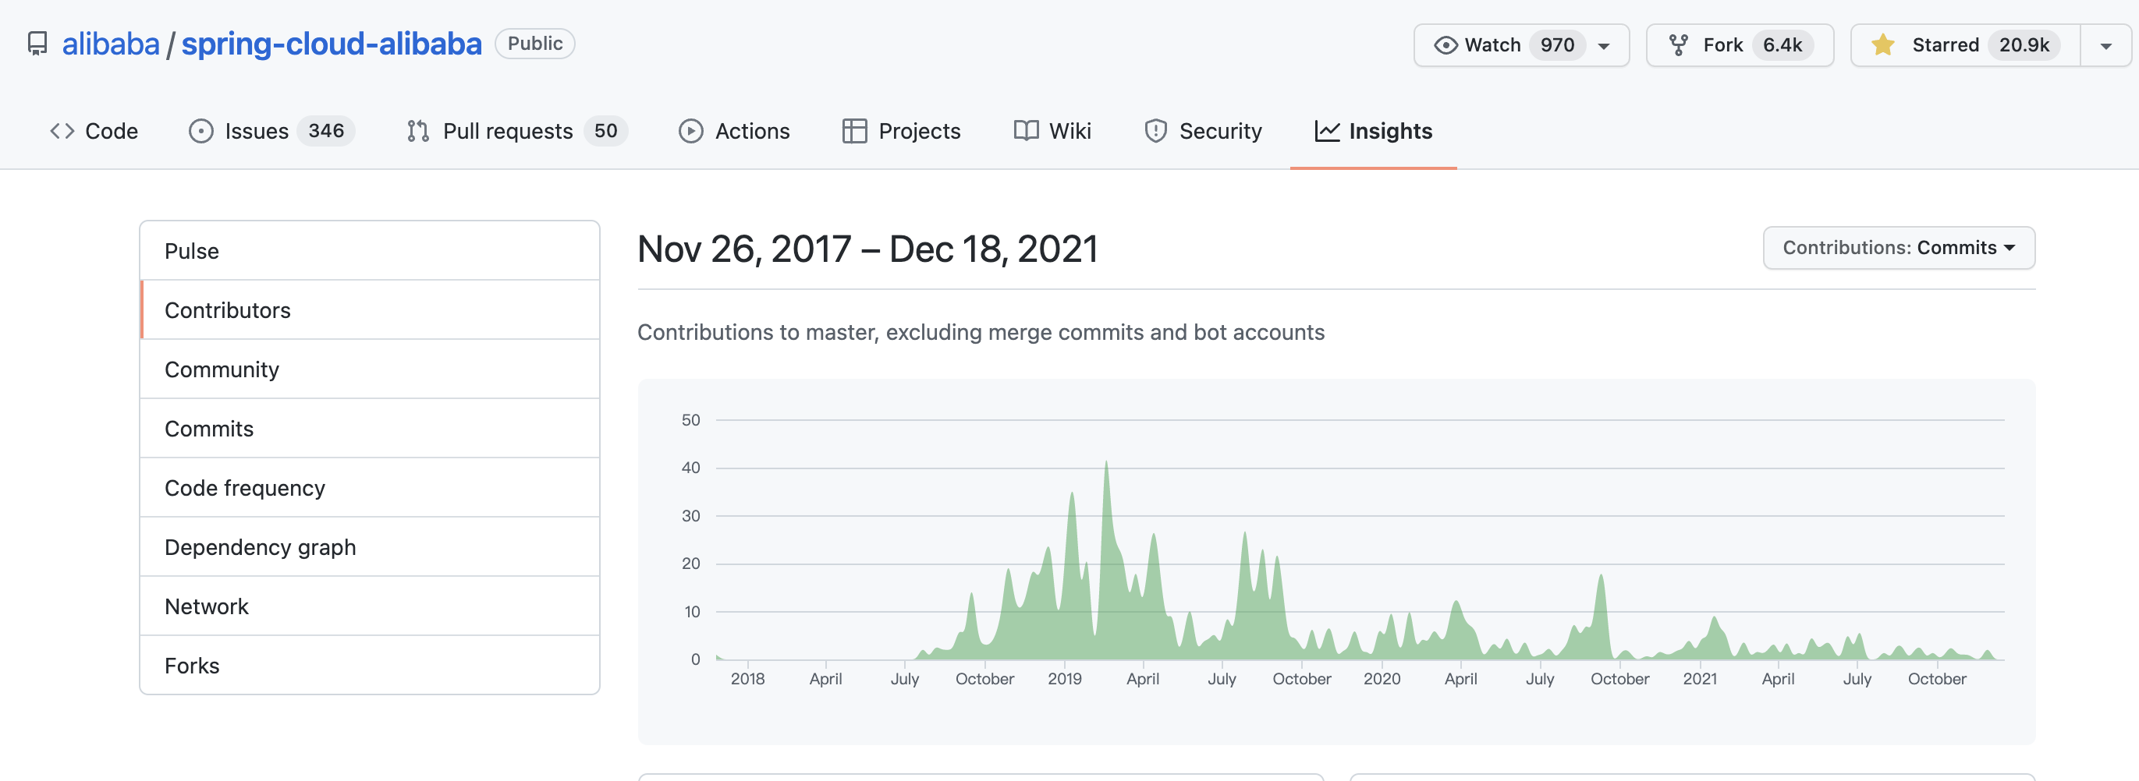Select Contributors in sidebar

click(x=370, y=309)
